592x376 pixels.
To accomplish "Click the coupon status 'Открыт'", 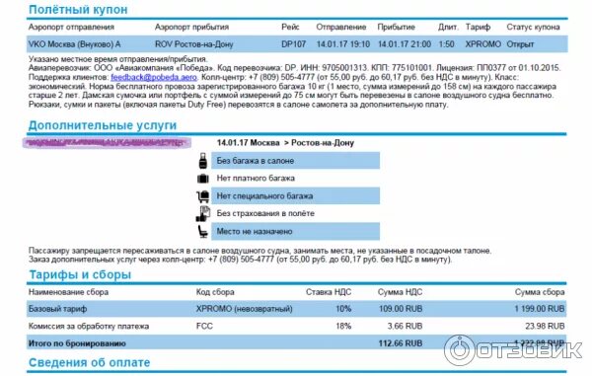I will (x=520, y=44).
